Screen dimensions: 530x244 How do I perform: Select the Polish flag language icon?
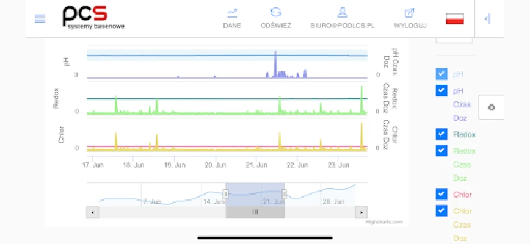pyautogui.click(x=455, y=18)
